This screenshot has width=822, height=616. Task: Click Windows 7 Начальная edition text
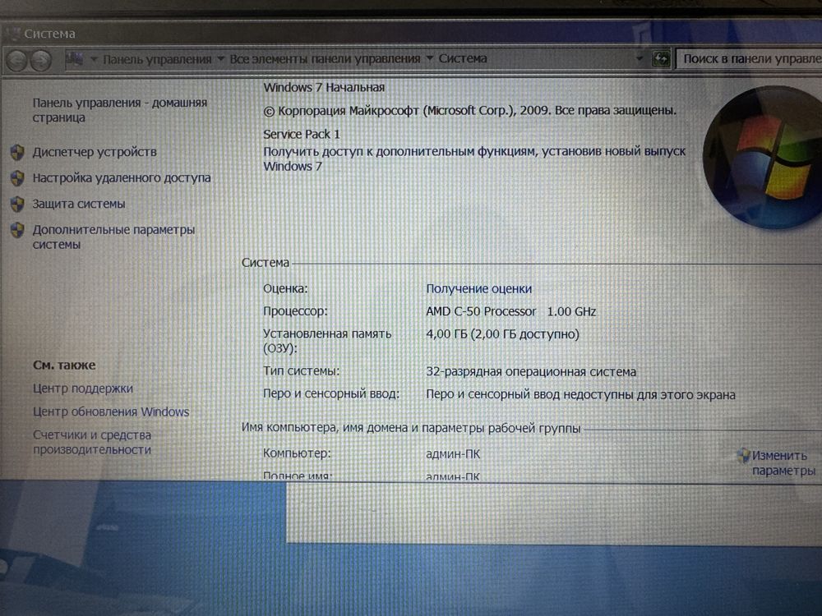point(324,88)
